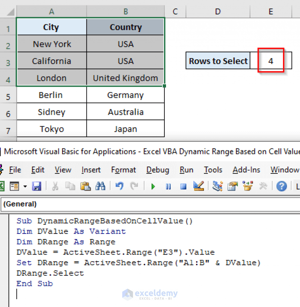
Task: Open the (General) object combo box
Action: tap(150, 204)
